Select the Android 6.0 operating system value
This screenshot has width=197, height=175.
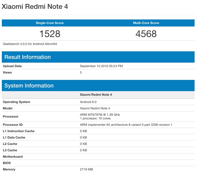[x=88, y=102]
